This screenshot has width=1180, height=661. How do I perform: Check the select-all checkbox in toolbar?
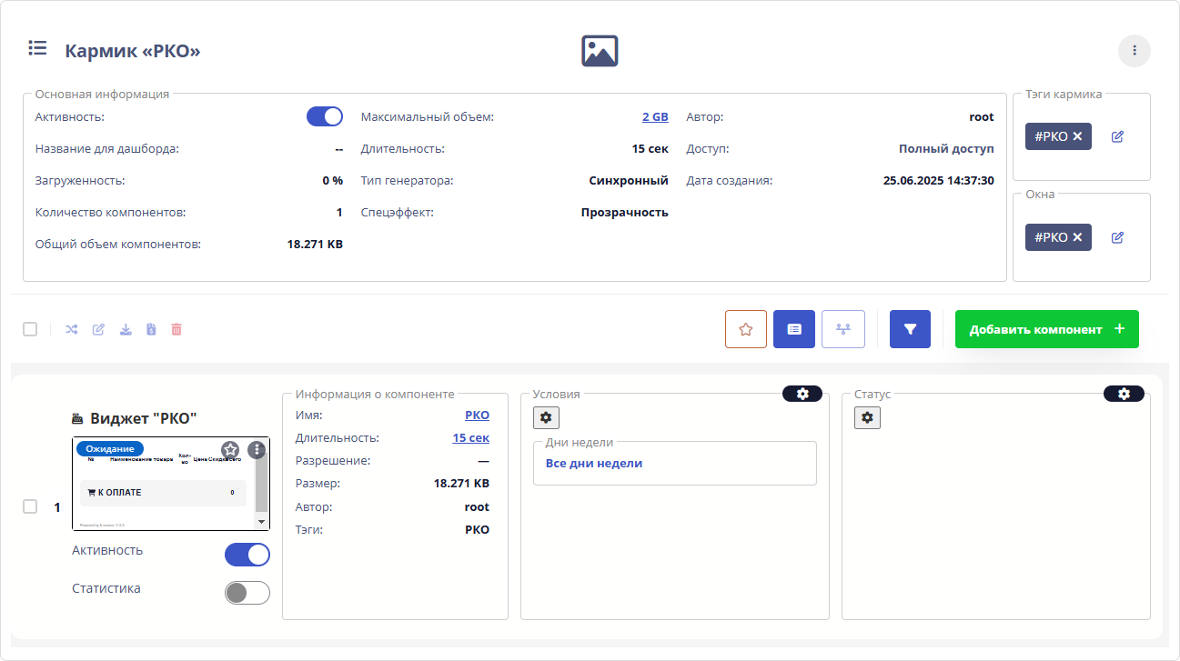pyautogui.click(x=30, y=329)
